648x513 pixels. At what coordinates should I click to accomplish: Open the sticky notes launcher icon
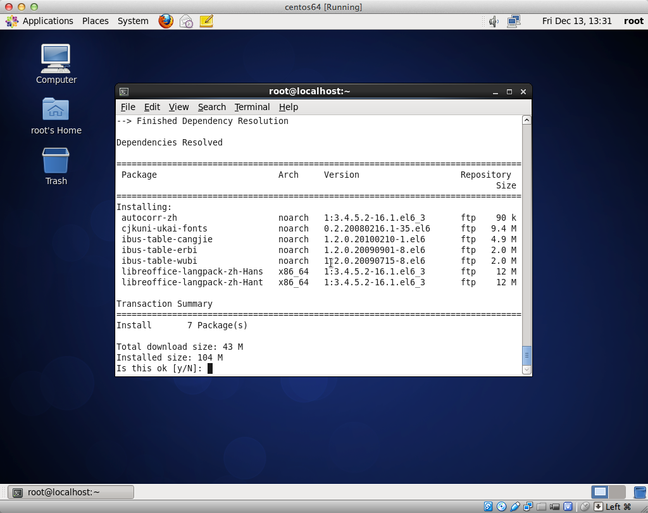coord(206,21)
